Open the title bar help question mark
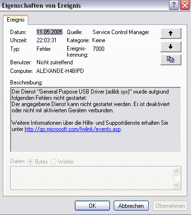 click(174, 5)
